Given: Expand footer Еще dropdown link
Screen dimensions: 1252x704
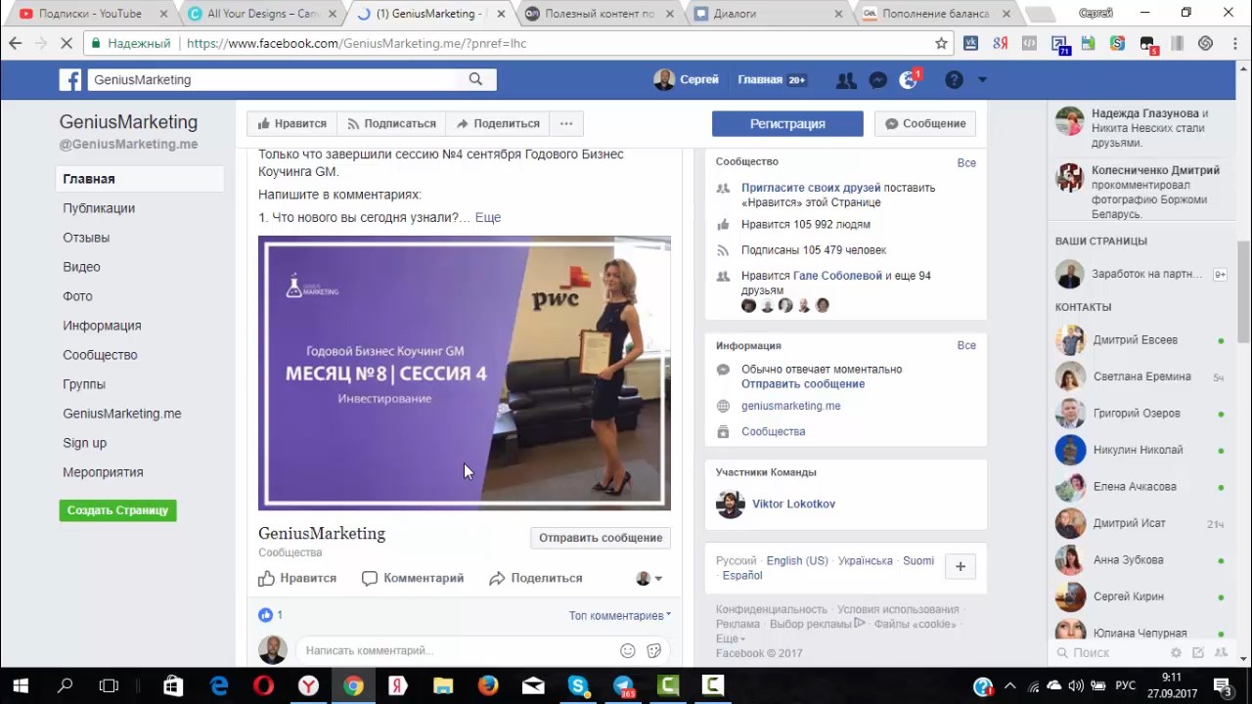Looking at the screenshot, I should click(x=730, y=638).
